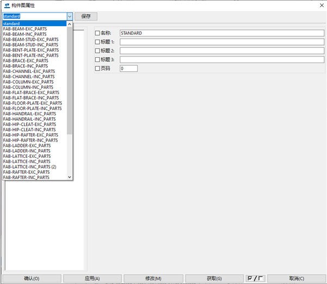This screenshot has width=327, height=284.
Task: Click the checkbox on/off toggle button
Action: point(256,279)
